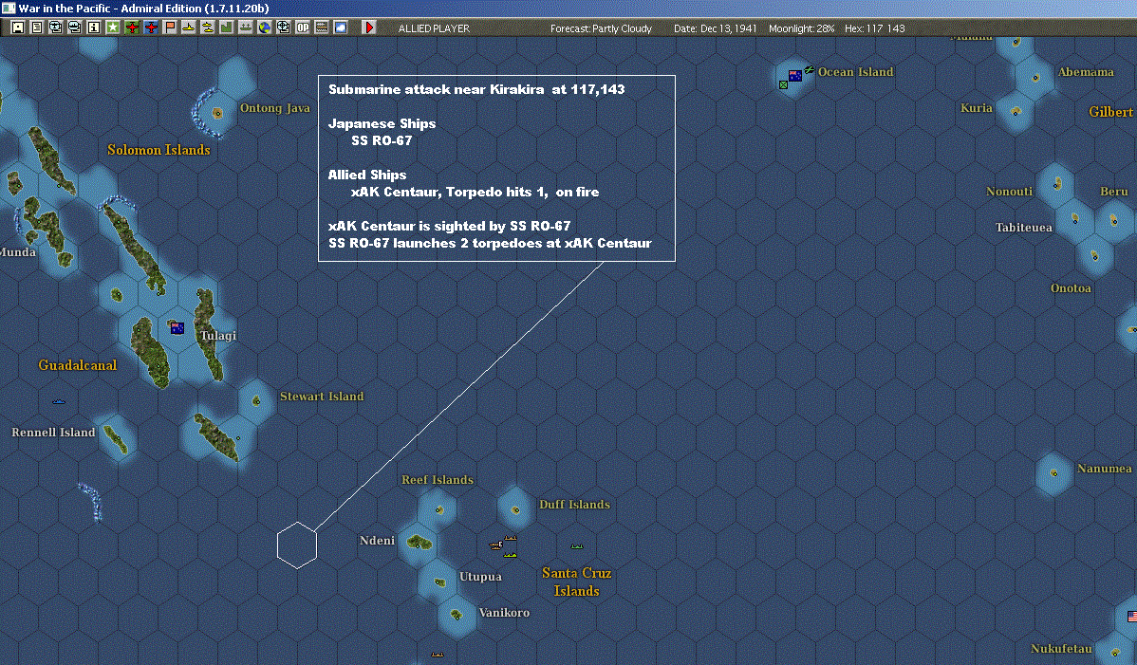
Task: Select the green task force east of Duff Islands
Action: tap(576, 546)
